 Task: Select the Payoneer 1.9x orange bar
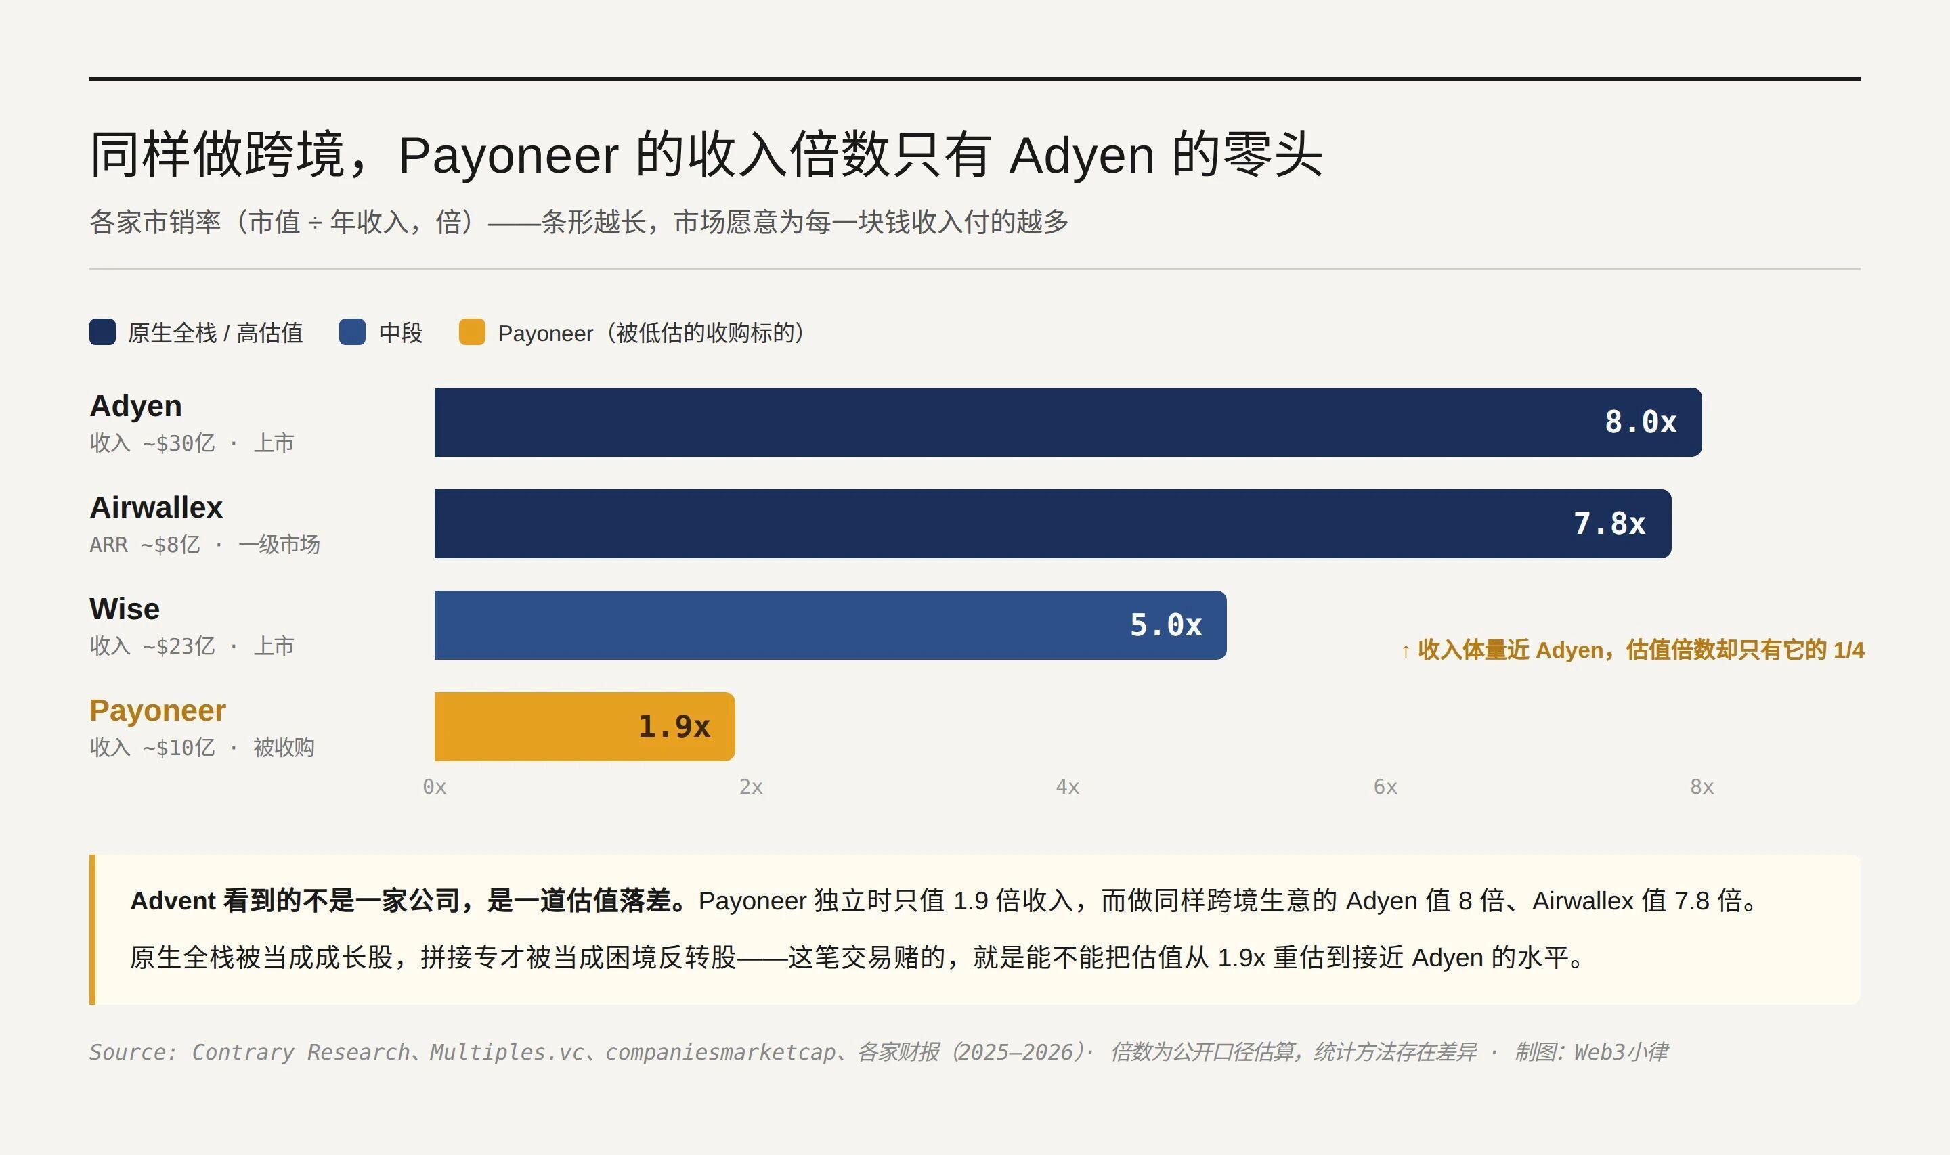[585, 726]
